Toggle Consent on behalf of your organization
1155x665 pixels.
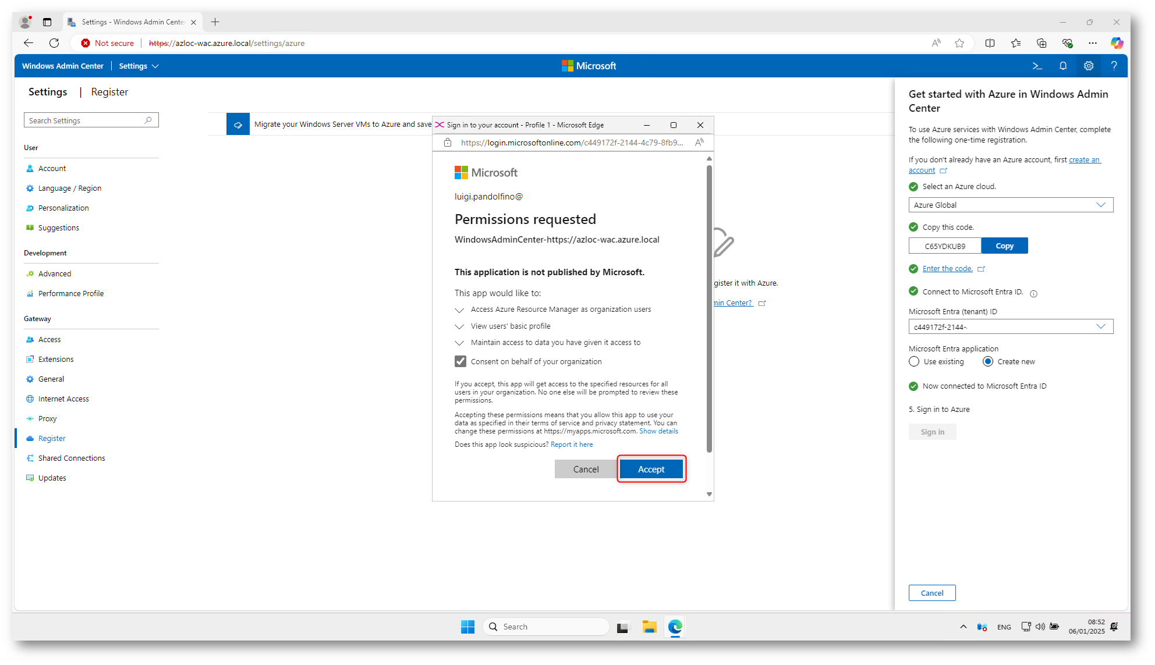460,361
